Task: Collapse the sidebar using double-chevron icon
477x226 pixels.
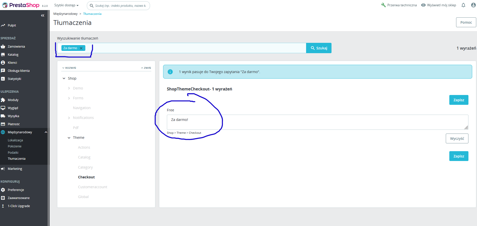Action: 43,16
